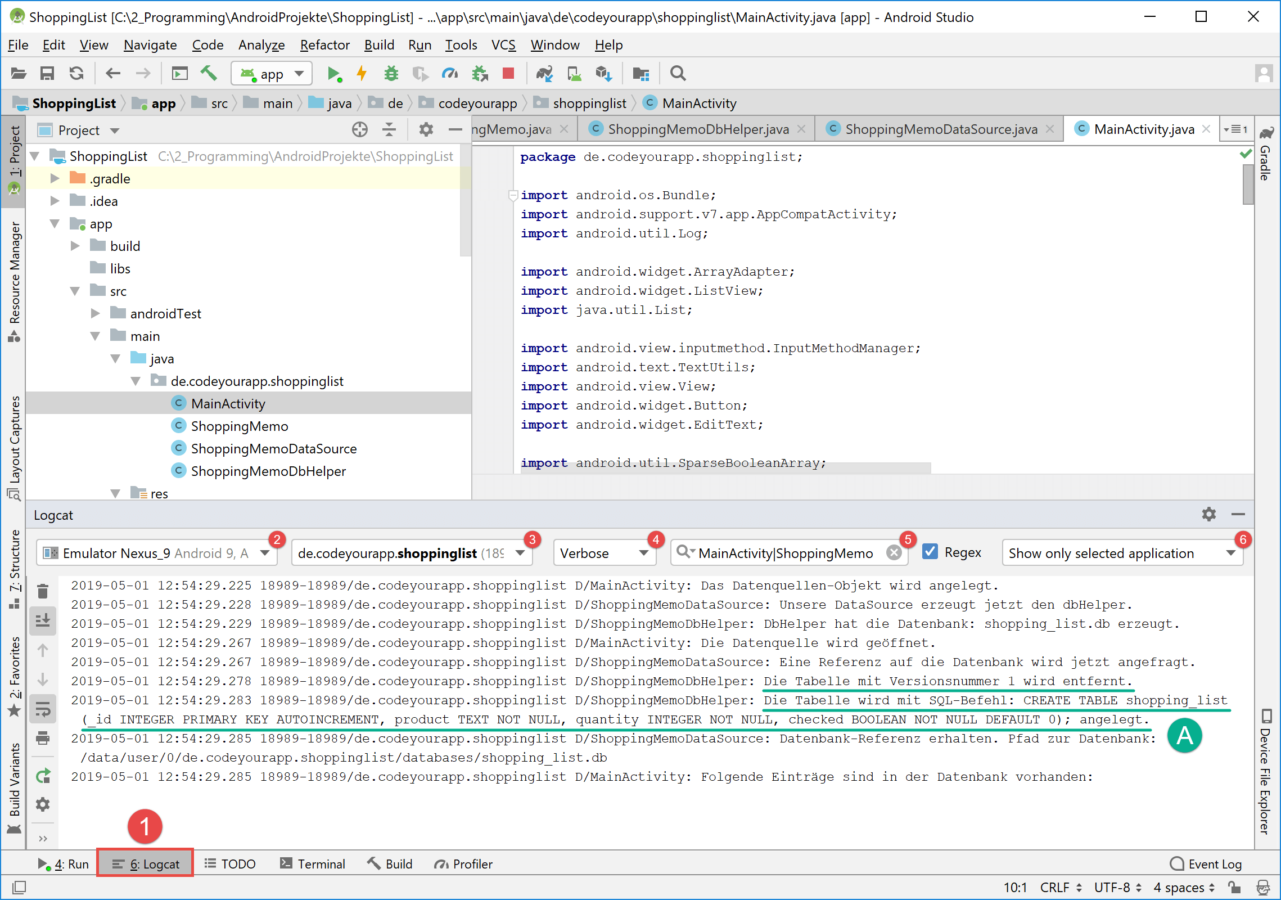Toggle the Project tool window tab
The image size is (1281, 900).
(14, 161)
